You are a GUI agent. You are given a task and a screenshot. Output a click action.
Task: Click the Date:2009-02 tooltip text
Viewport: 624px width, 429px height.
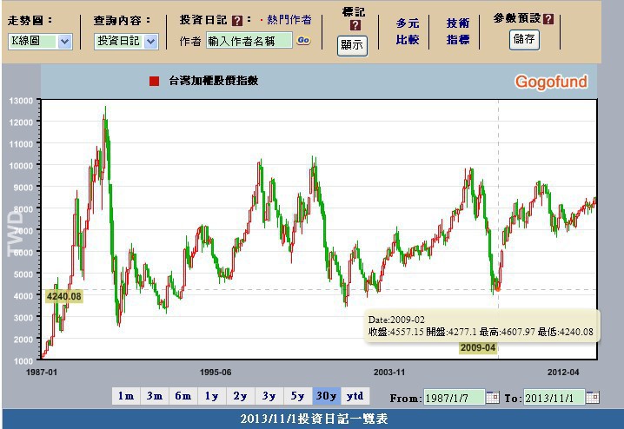396,320
